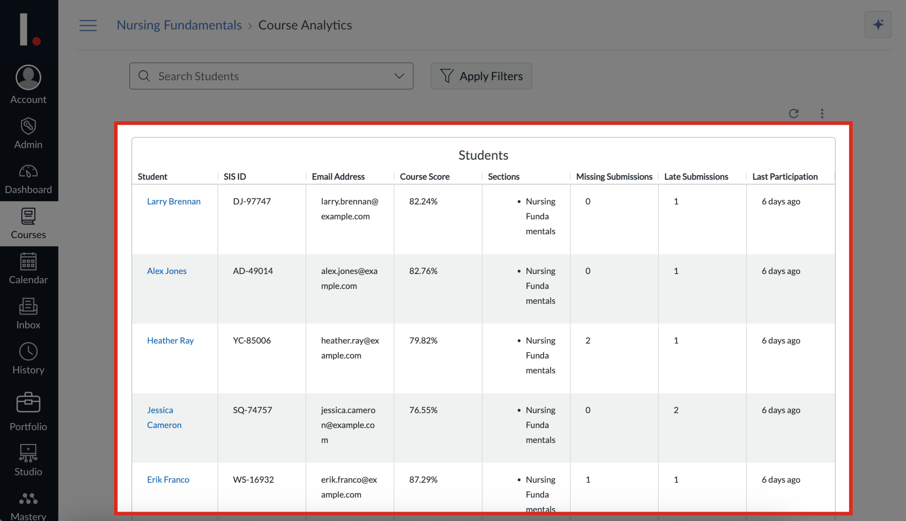Open Heather Ray's student link

pyautogui.click(x=170, y=340)
